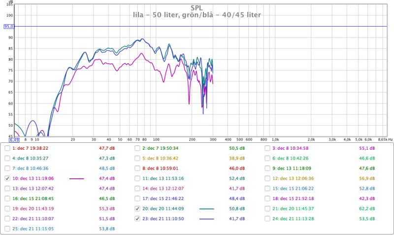Enable checkbox for measurement 1: dec 7 19:38:22
This screenshot has width=394, height=235.
(7, 148)
